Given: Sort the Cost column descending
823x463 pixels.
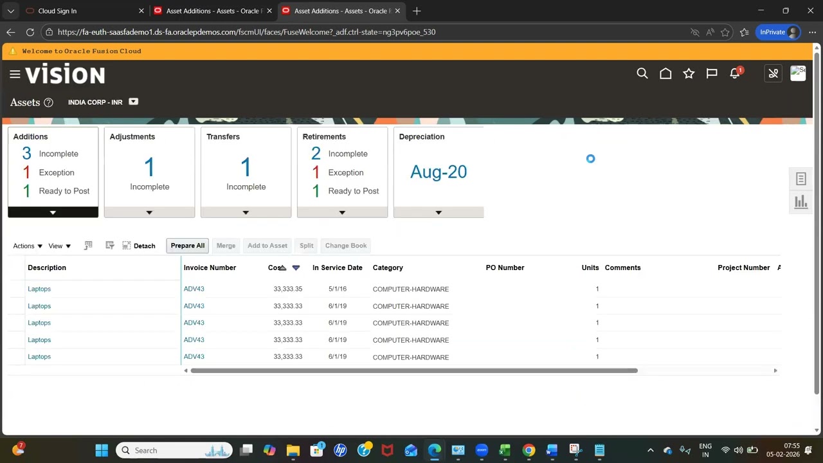Looking at the screenshot, I should click(296, 268).
